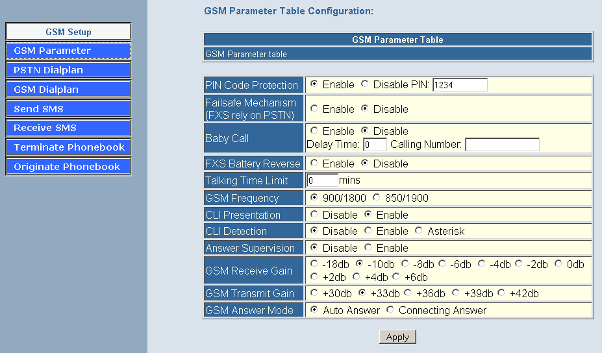Open Originate Phonebook
This screenshot has height=353, width=602.
68,167
